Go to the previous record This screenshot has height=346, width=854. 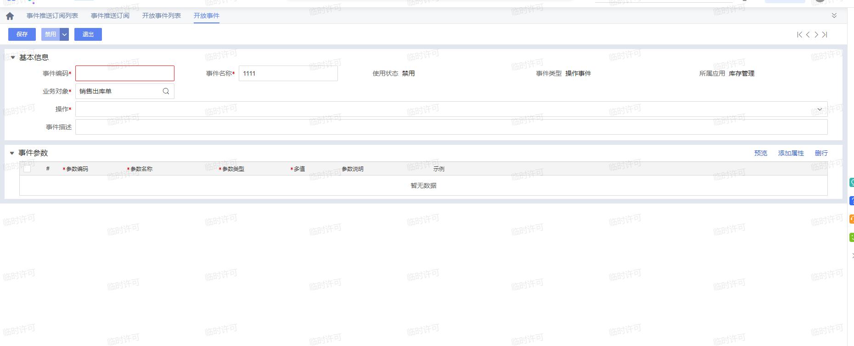pyautogui.click(x=808, y=34)
